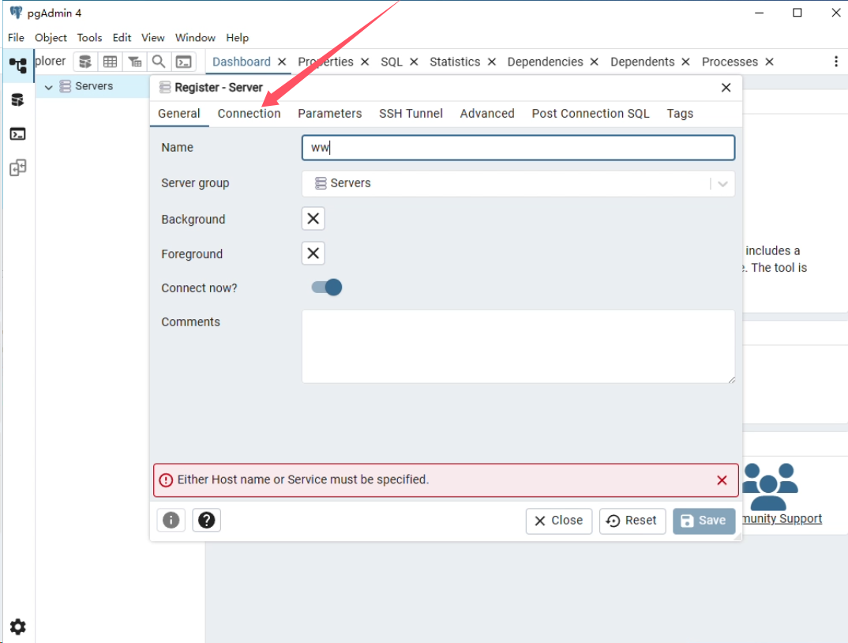The height and width of the screenshot is (643, 848).
Task: Open the Object Explorer sidebar icon
Action: click(x=18, y=66)
